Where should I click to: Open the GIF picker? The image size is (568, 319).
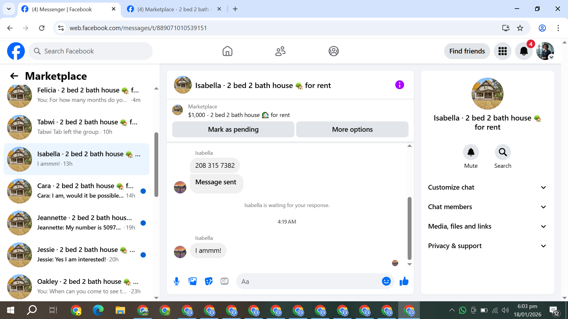point(225,281)
